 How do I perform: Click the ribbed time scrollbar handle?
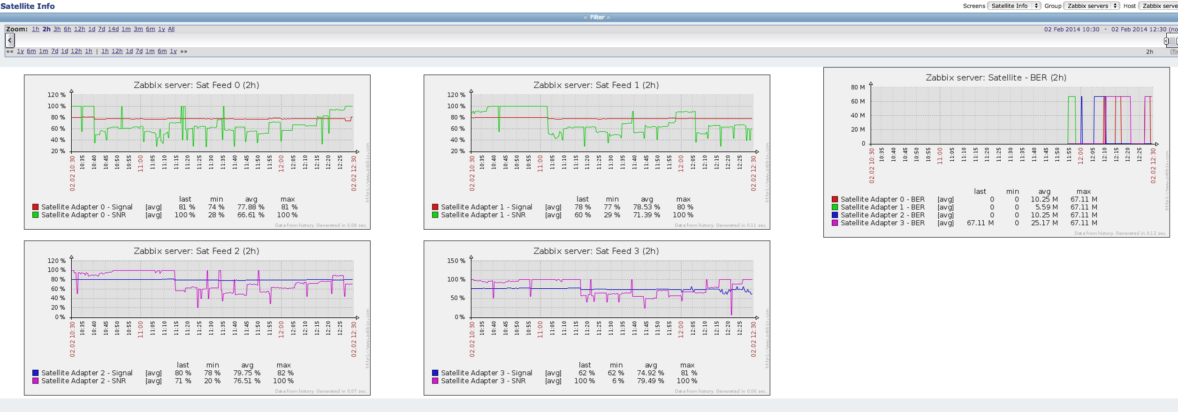pyautogui.click(x=1172, y=41)
